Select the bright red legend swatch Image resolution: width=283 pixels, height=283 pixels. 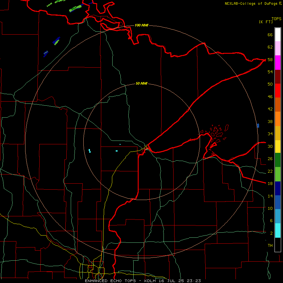278,91
